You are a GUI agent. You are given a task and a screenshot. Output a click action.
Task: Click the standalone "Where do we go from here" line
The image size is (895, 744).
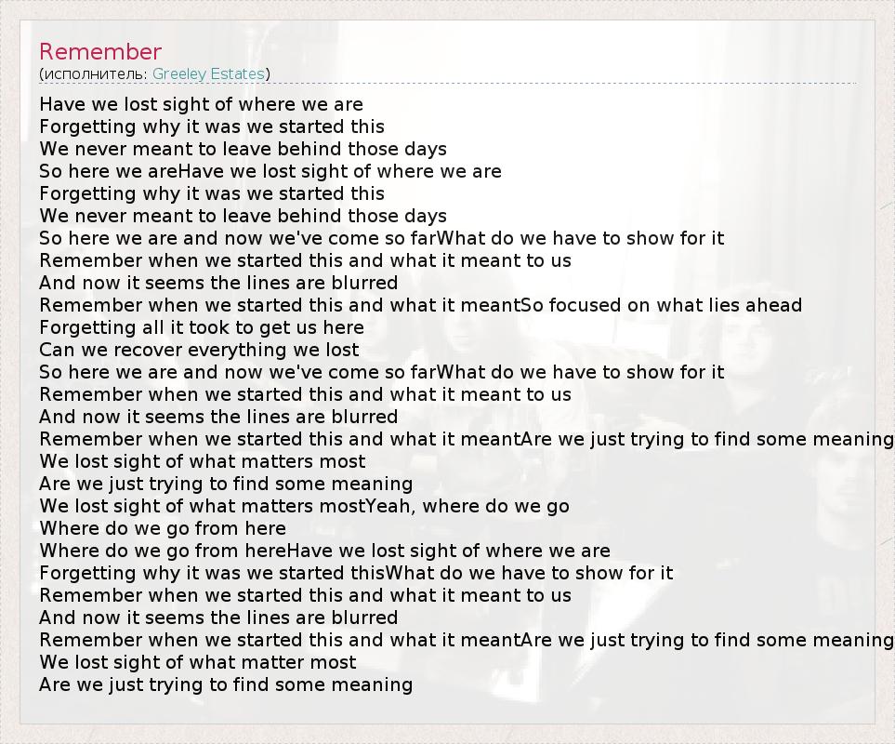click(163, 528)
